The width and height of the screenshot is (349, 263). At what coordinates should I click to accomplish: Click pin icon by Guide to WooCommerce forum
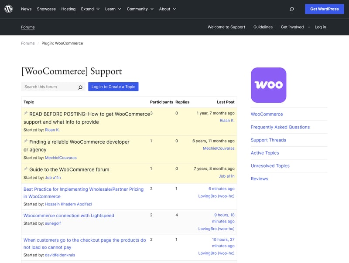(x=26, y=169)
